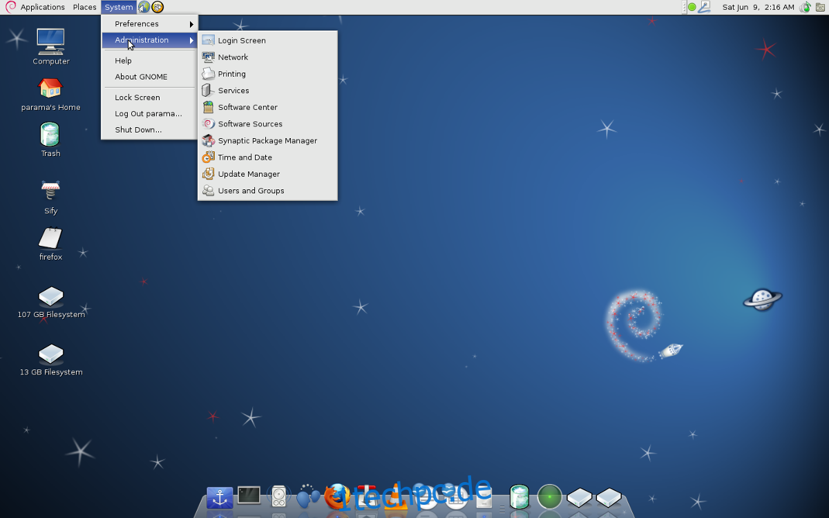Expand the Preferences submenu

coord(149,23)
